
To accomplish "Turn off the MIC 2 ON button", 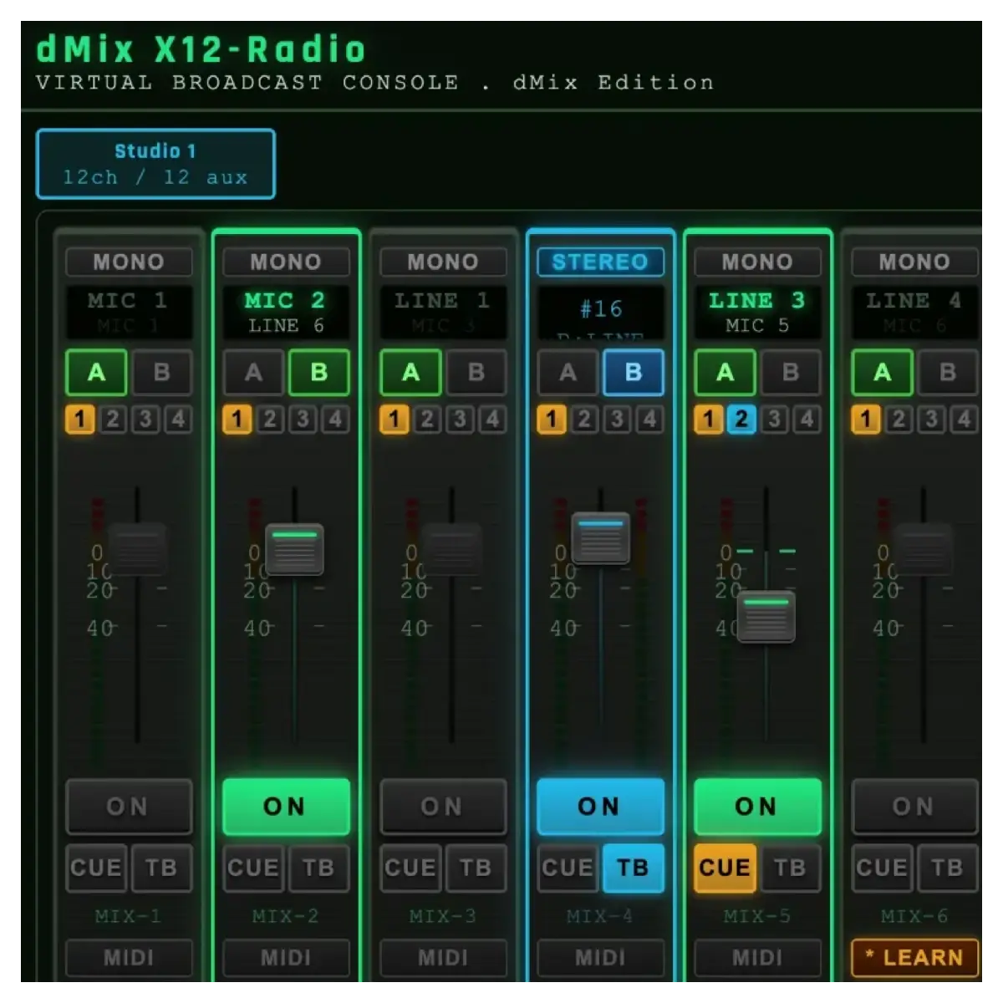I will pos(286,807).
